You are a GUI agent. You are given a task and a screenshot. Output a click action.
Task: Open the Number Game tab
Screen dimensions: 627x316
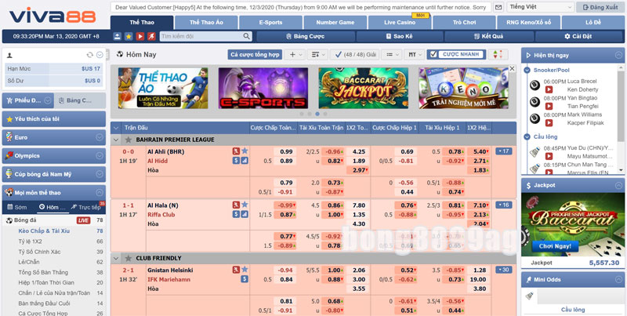point(335,23)
